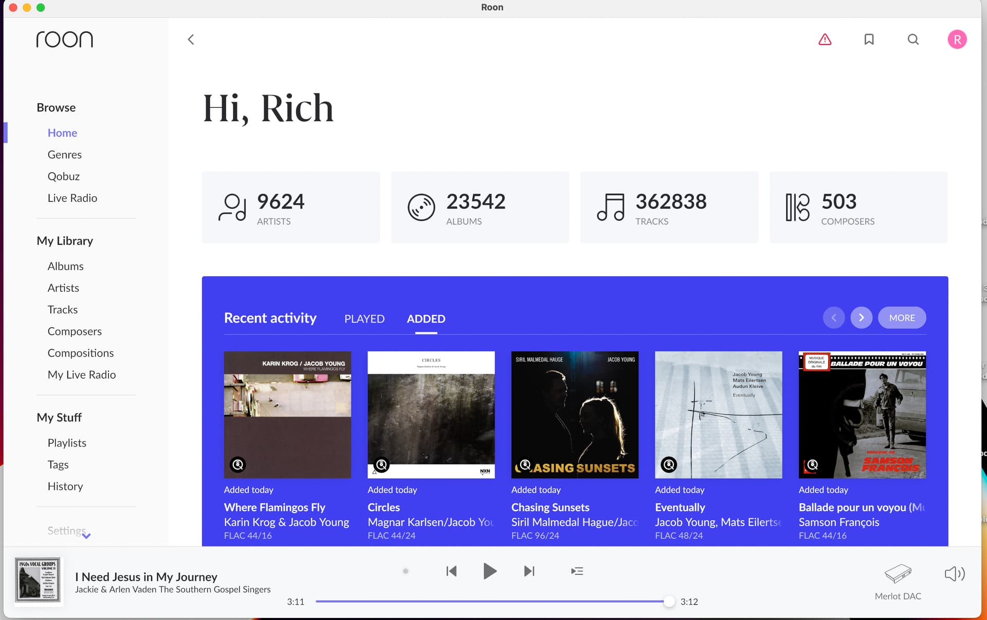The image size is (987, 620).
Task: Expand sidebar with the down chevron
Action: [x=86, y=536]
